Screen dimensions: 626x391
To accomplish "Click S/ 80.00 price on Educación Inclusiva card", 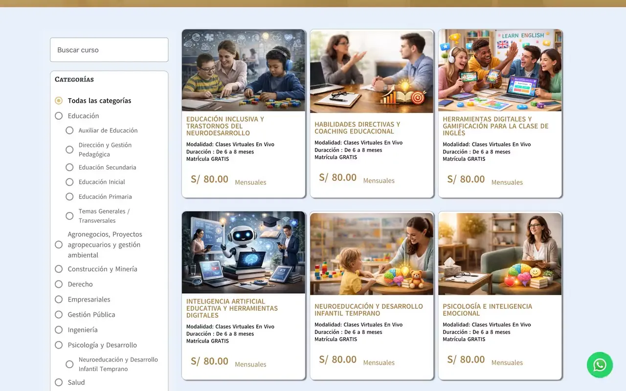I will [x=209, y=179].
